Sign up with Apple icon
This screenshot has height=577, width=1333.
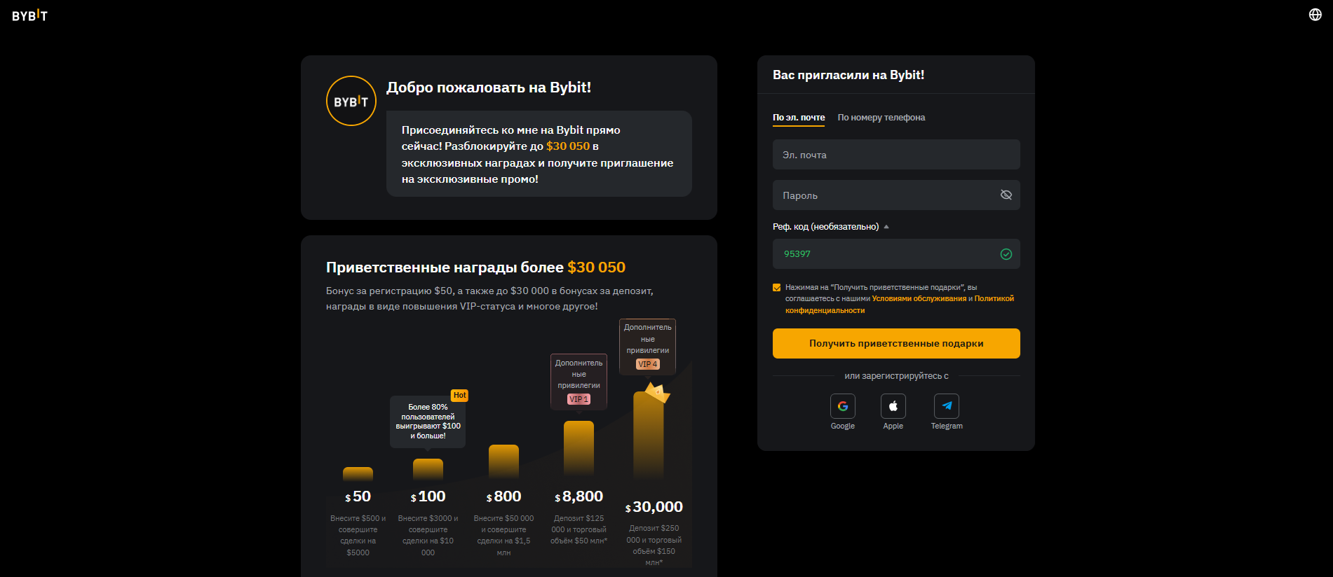(x=893, y=406)
